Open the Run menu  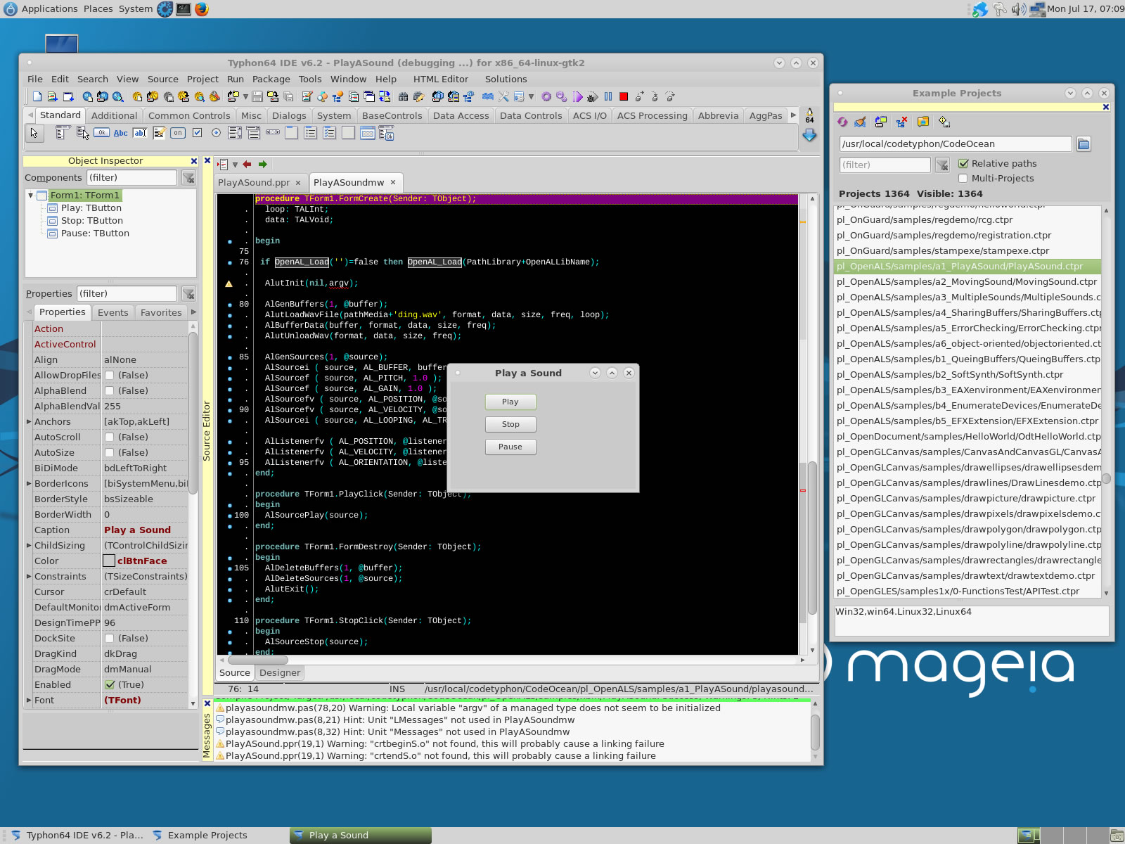pyautogui.click(x=236, y=79)
